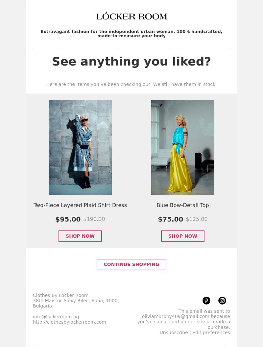This screenshot has width=263, height=347.
Task: Click the See anything you liked? heading
Action: (131, 61)
